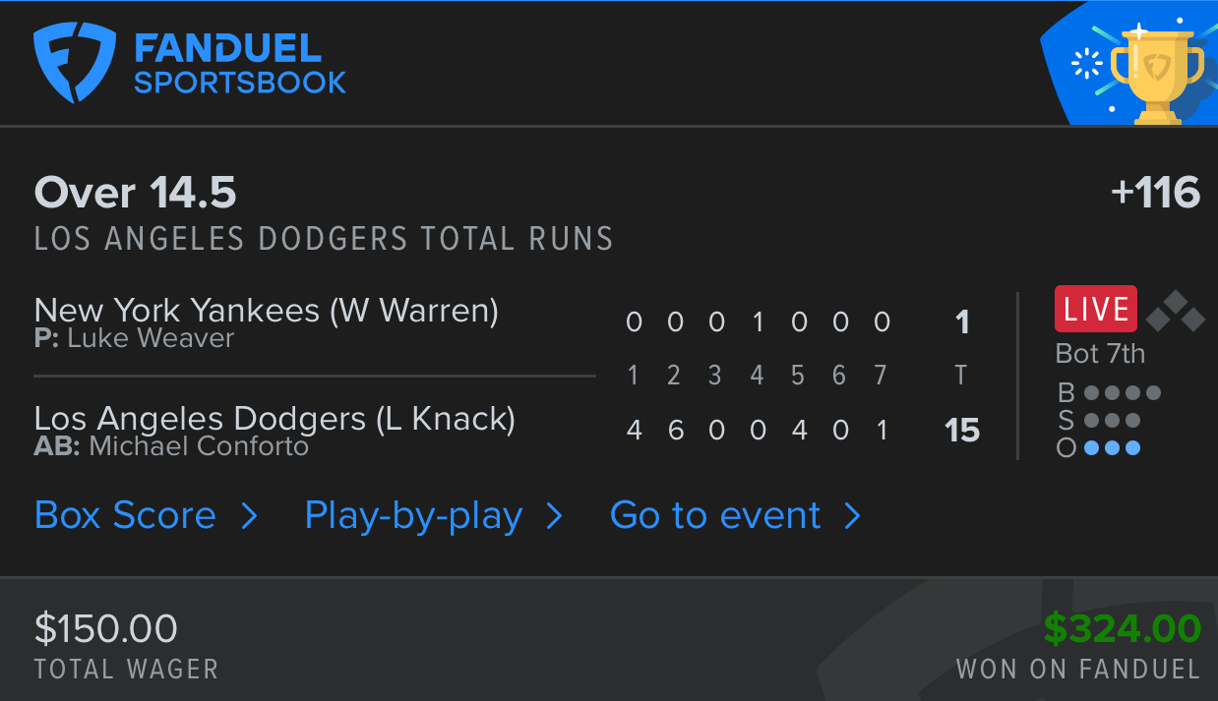1218x701 pixels.
Task: Select Go to event link
Action: (x=715, y=515)
